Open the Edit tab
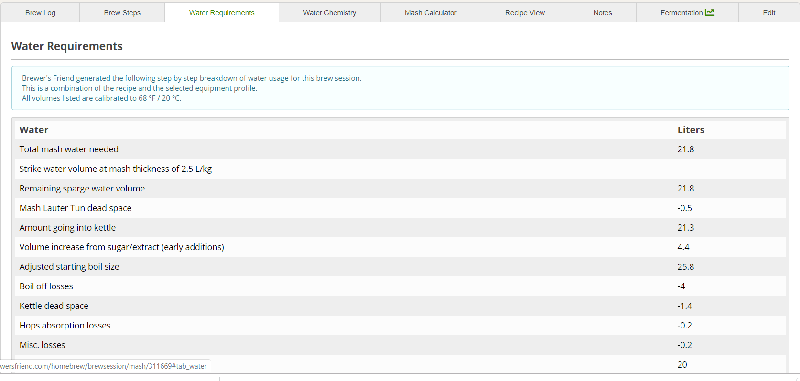 (769, 13)
